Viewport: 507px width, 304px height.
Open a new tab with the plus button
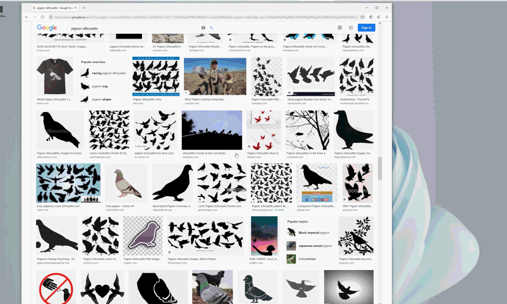point(84,8)
